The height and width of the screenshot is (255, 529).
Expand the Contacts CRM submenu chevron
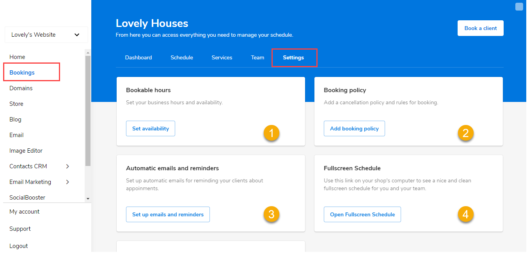[x=67, y=166]
